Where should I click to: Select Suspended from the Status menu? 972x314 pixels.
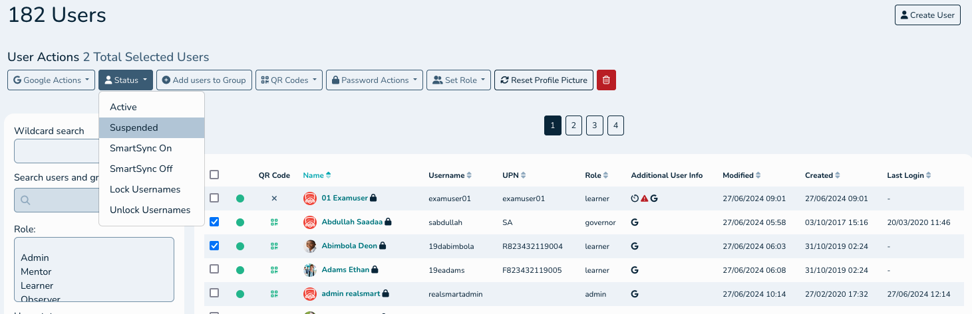pos(134,127)
